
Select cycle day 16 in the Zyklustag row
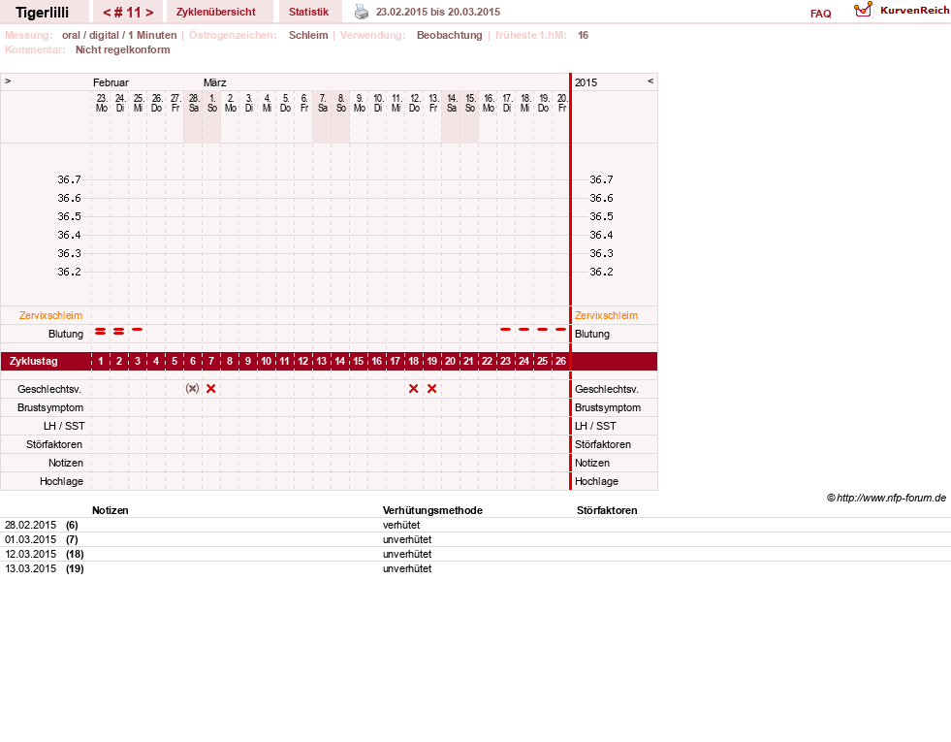pos(377,361)
